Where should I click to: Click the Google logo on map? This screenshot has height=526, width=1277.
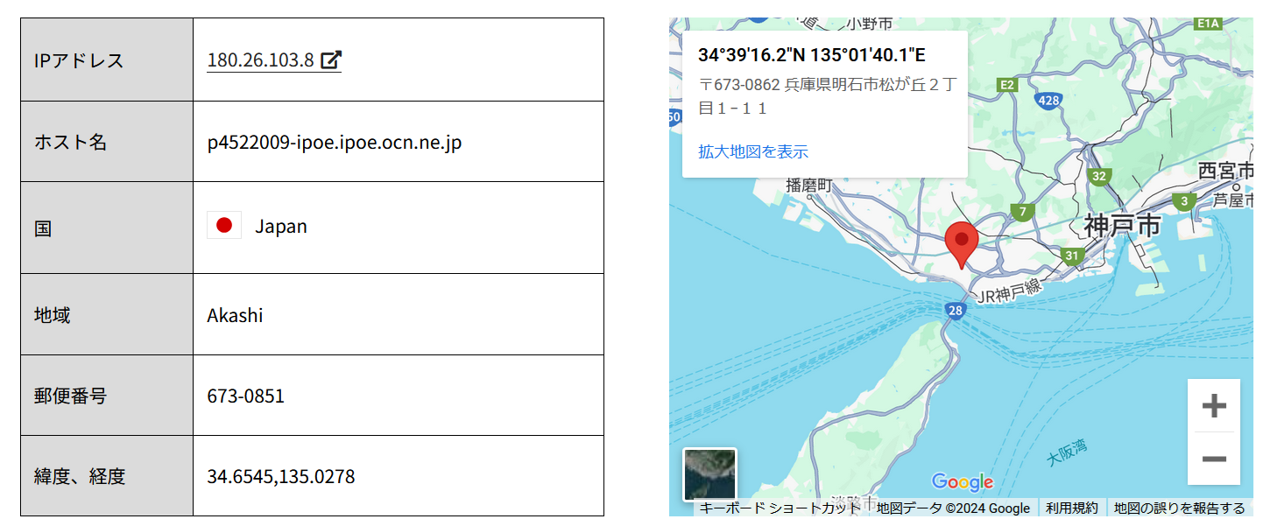pyautogui.click(x=962, y=481)
